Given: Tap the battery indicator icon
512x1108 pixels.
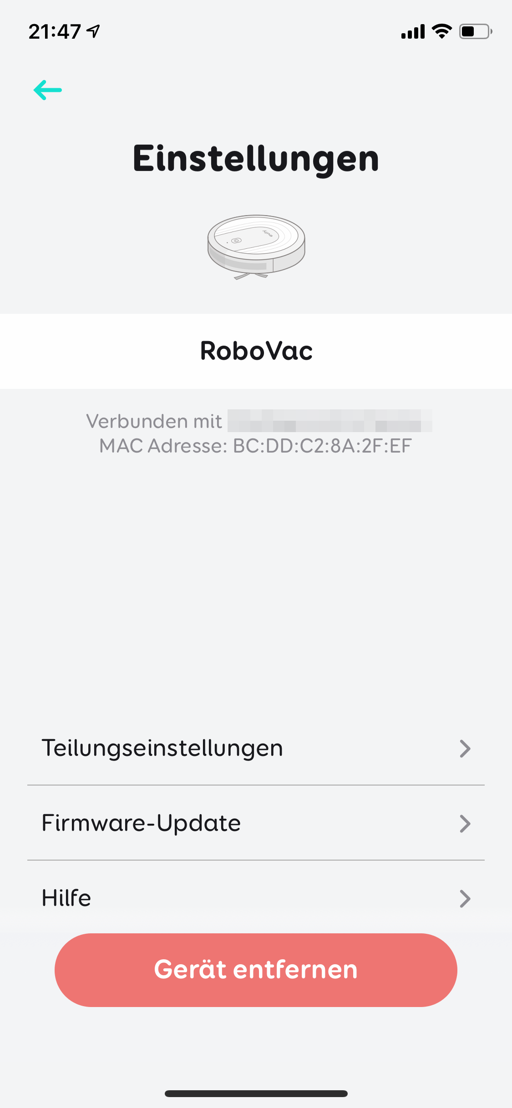Looking at the screenshot, I should click(476, 31).
